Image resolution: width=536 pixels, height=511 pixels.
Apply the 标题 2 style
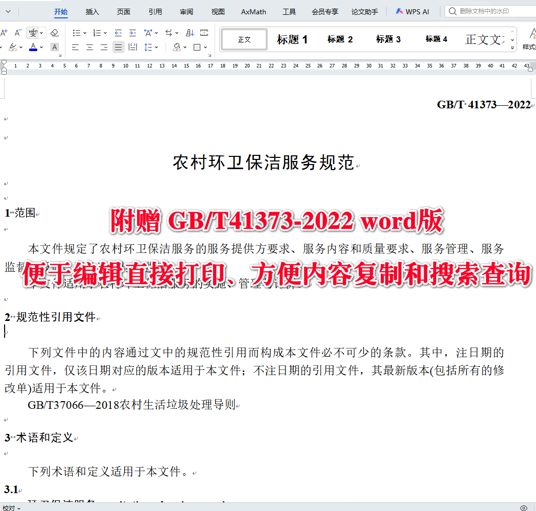[x=340, y=40]
